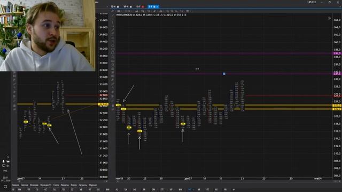Close the active blue chart tab
Image resolution: width=342 pixels, height=192 pixels.
157,7
